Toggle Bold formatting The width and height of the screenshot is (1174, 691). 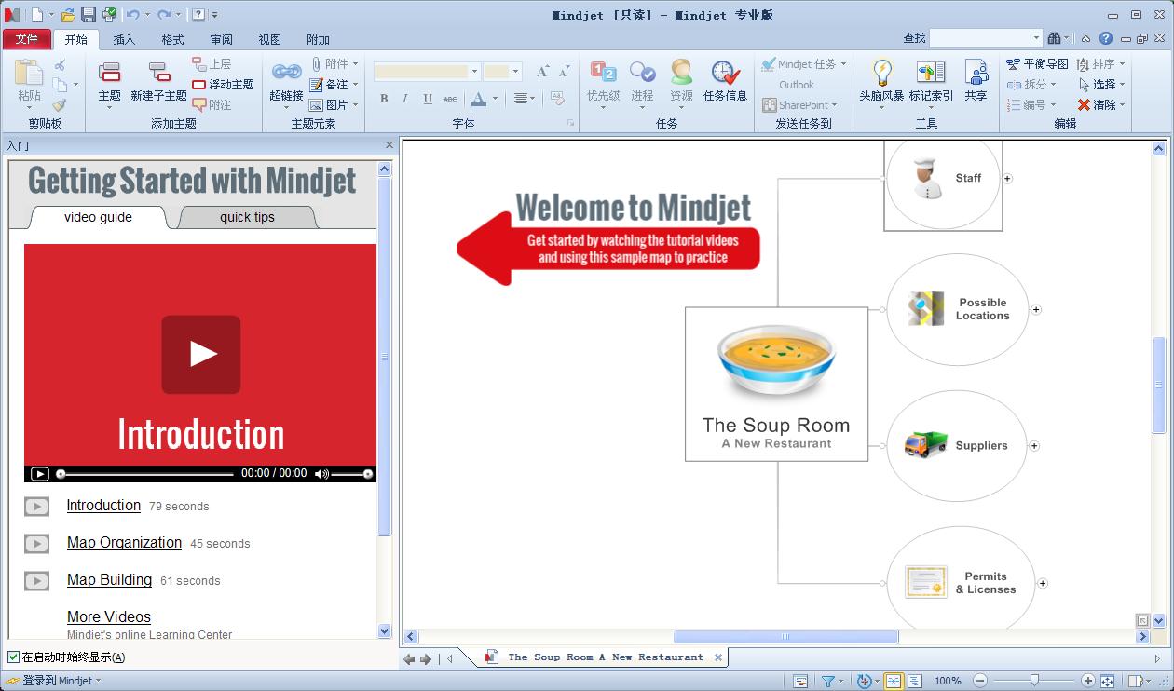(384, 99)
